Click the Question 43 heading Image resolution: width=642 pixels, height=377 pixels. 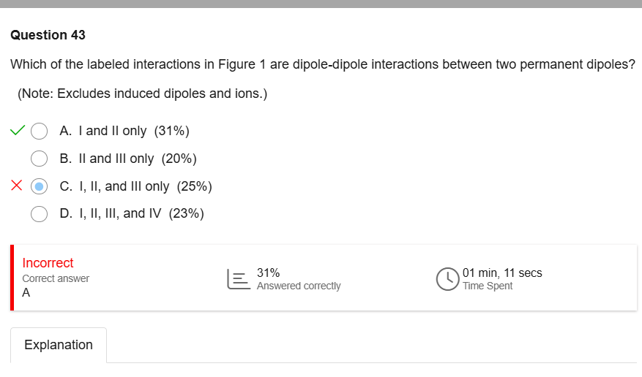tap(48, 35)
